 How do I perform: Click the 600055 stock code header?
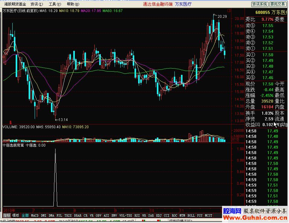tap(263, 12)
